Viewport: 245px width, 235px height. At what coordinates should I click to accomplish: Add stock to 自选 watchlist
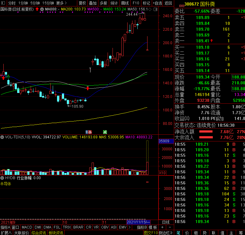click(157, 3)
